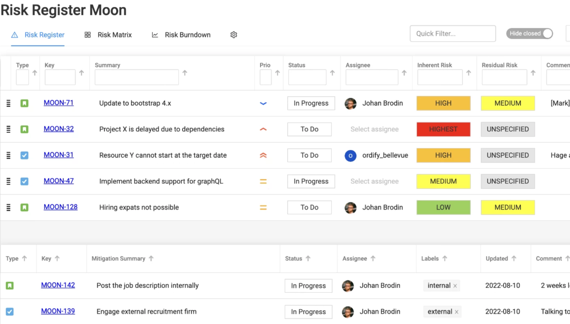Click the ordify_bellevue avatar icon
Viewport: 570px width, 324px height.
(x=350, y=156)
